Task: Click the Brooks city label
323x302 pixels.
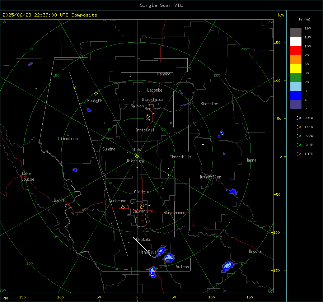Action: [255, 251]
